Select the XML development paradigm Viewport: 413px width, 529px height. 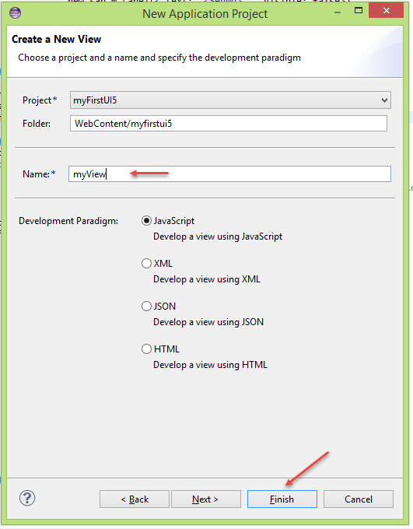(x=146, y=264)
